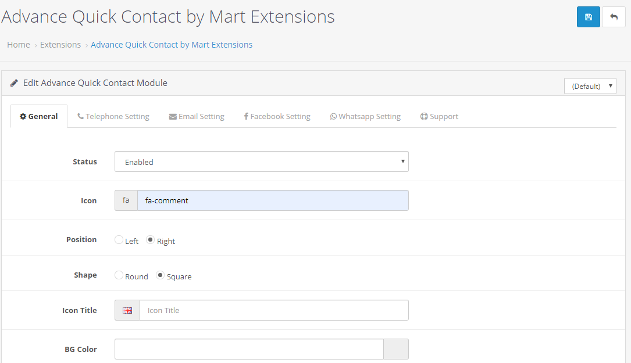631x363 pixels.
Task: Open the Email Setting tab
Action: click(197, 116)
